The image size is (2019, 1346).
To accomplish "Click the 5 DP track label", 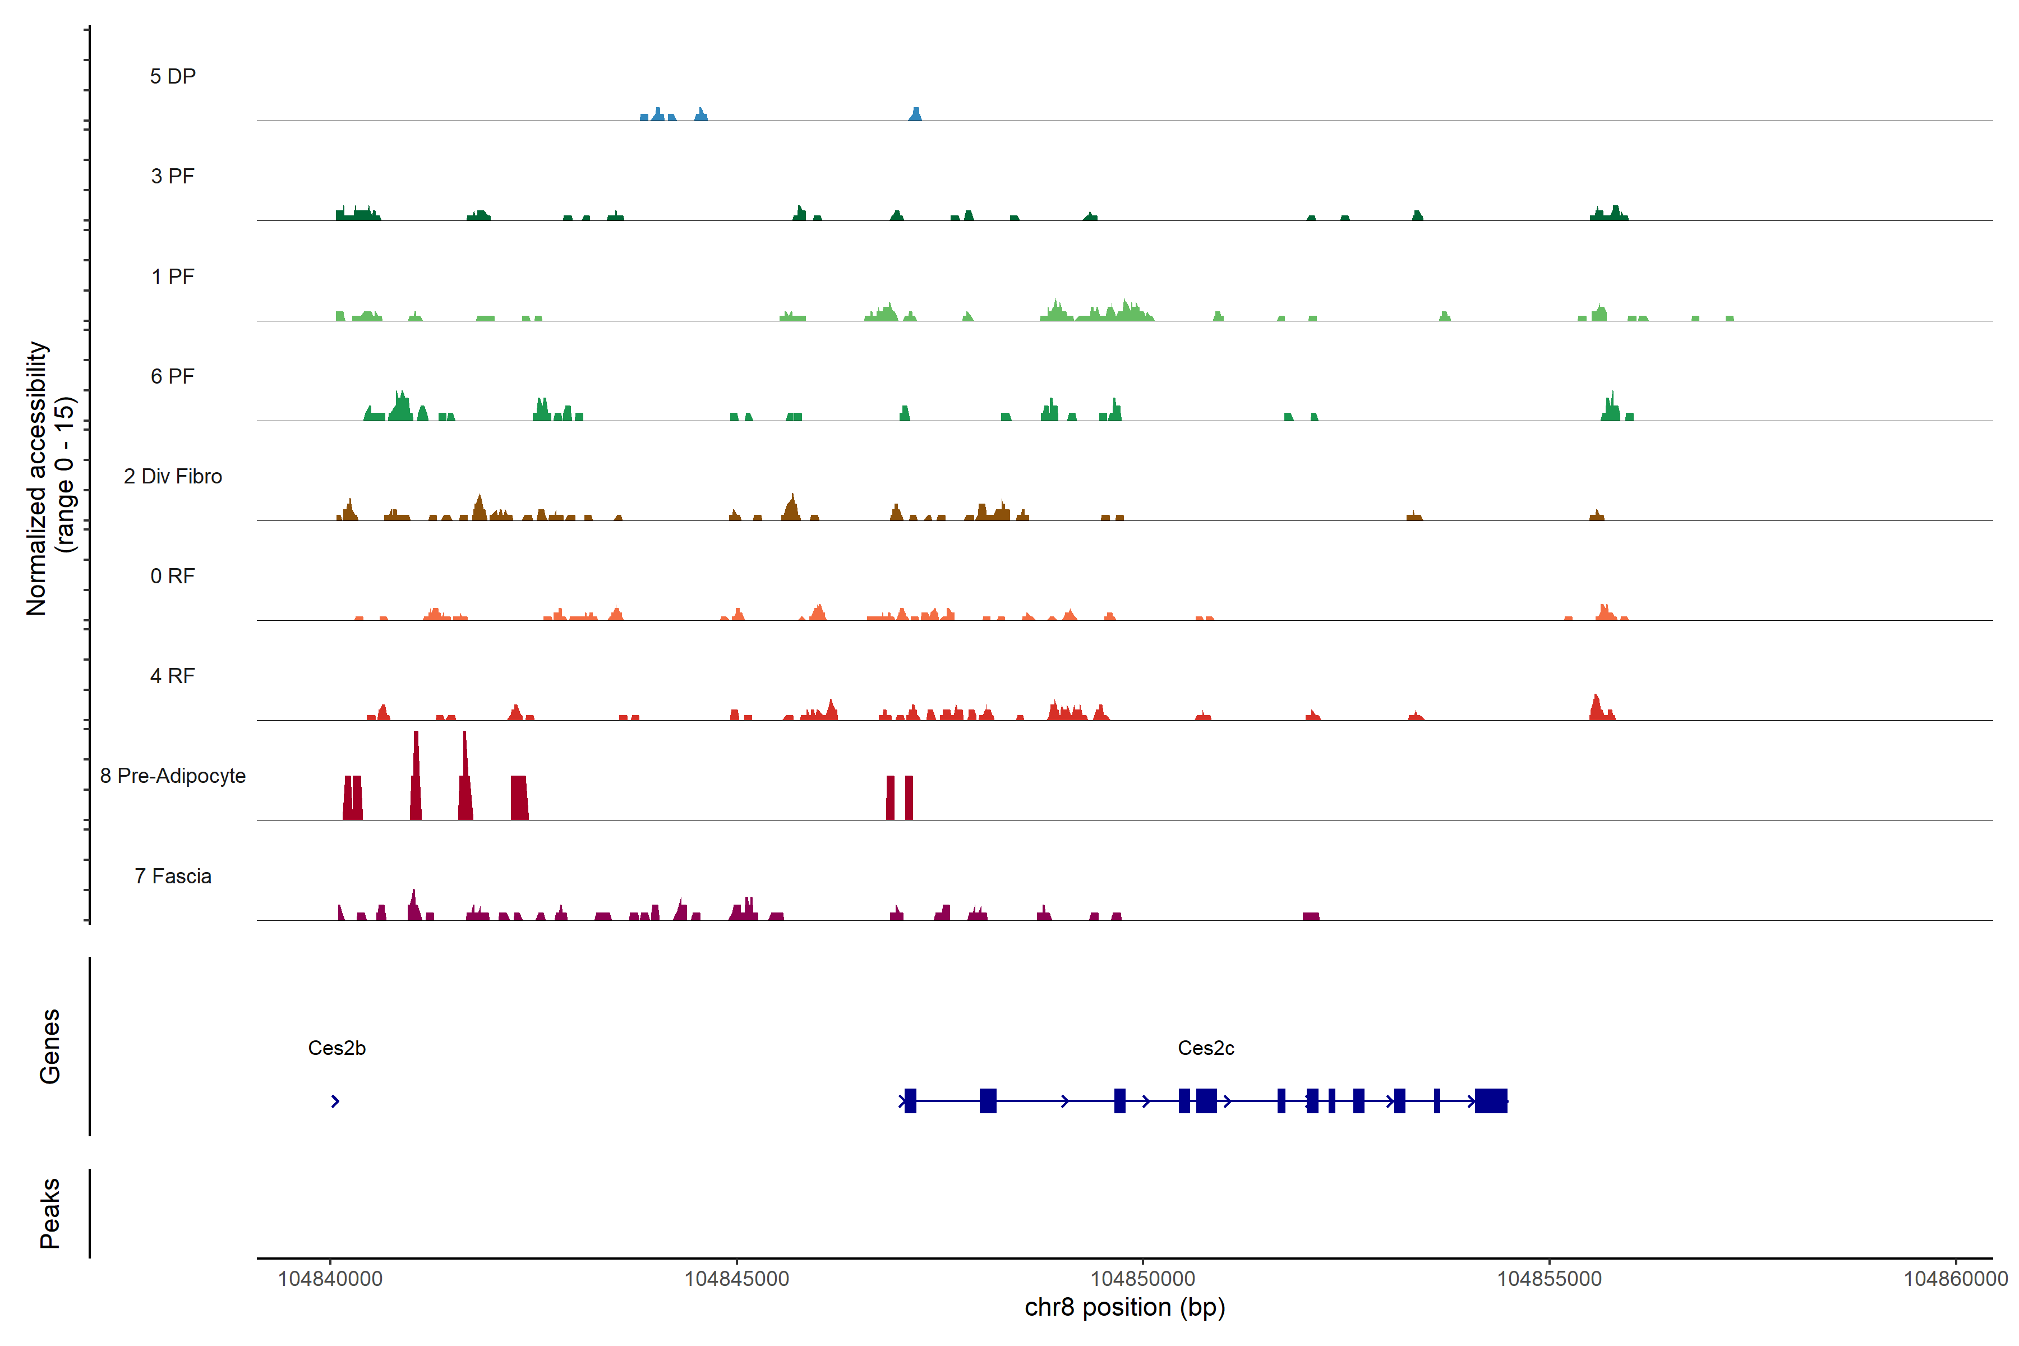I will pos(173,76).
